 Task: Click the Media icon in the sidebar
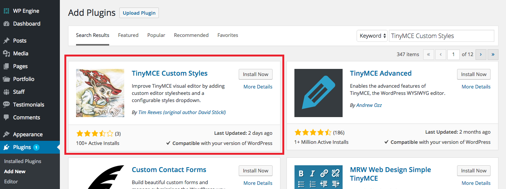coord(6,53)
